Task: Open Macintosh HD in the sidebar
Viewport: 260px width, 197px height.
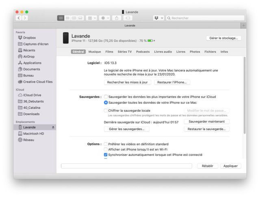Action: point(31,134)
